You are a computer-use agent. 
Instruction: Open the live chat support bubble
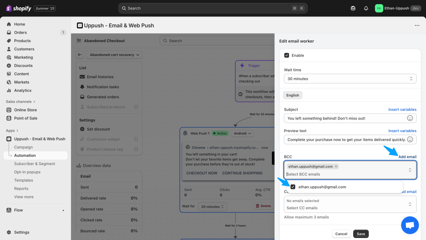click(x=409, y=225)
